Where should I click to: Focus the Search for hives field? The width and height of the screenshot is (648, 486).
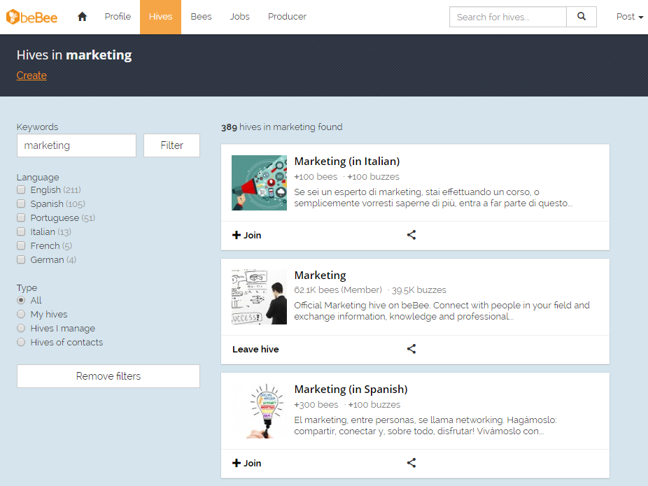click(508, 17)
